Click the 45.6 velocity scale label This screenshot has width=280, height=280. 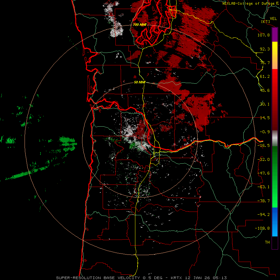point(265,90)
